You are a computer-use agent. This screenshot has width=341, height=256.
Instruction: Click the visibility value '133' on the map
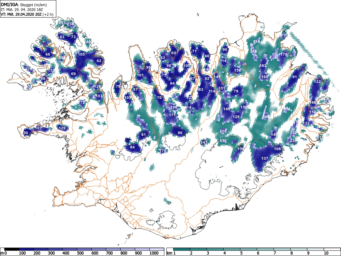point(306,123)
